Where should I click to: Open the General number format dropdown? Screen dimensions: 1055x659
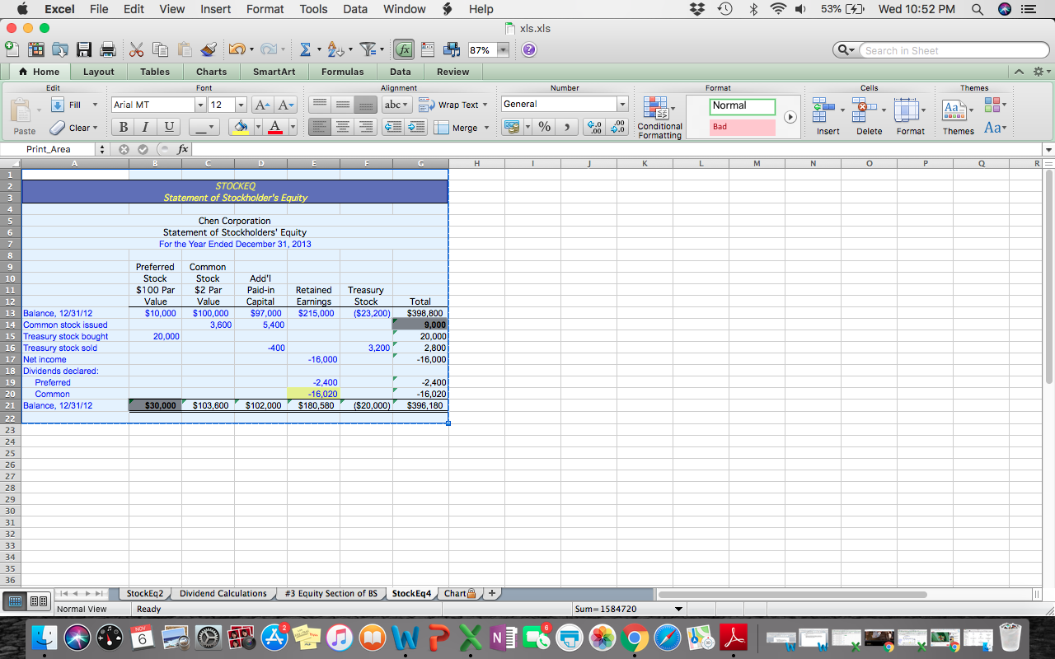pyautogui.click(x=622, y=104)
